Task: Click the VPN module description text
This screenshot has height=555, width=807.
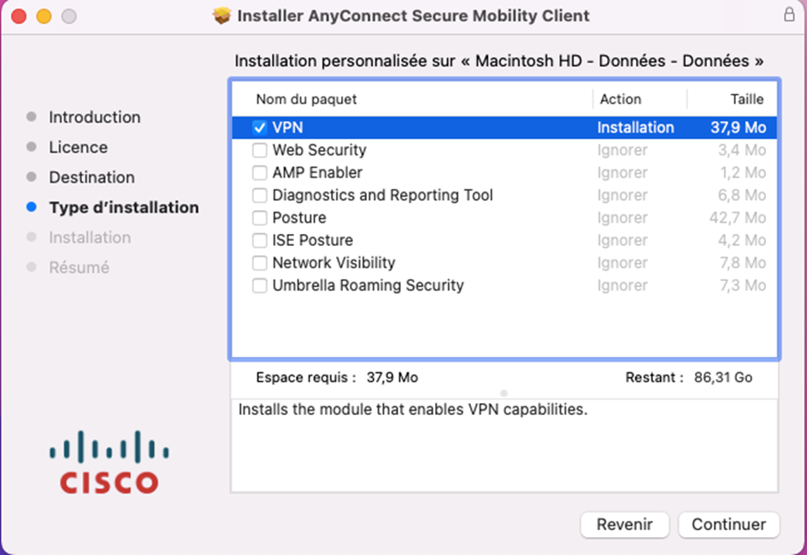Action: pyautogui.click(x=413, y=410)
